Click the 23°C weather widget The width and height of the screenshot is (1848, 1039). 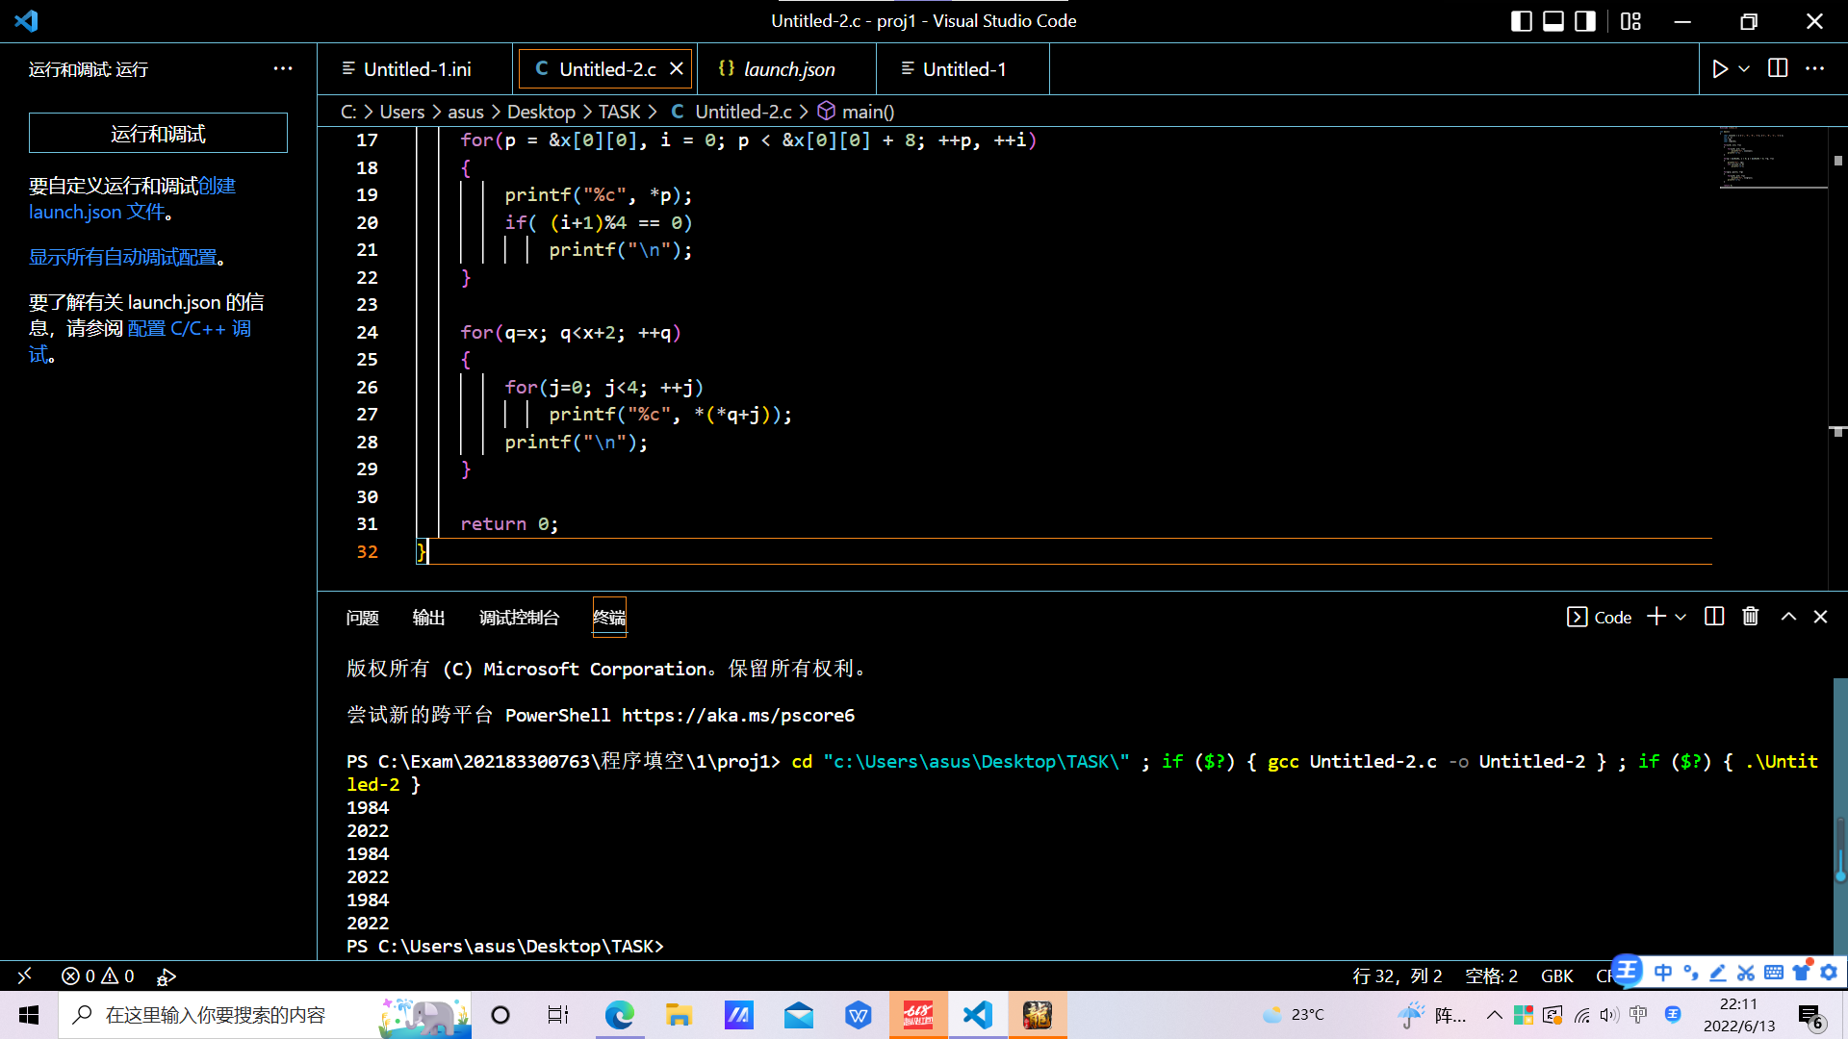click(x=1294, y=1015)
